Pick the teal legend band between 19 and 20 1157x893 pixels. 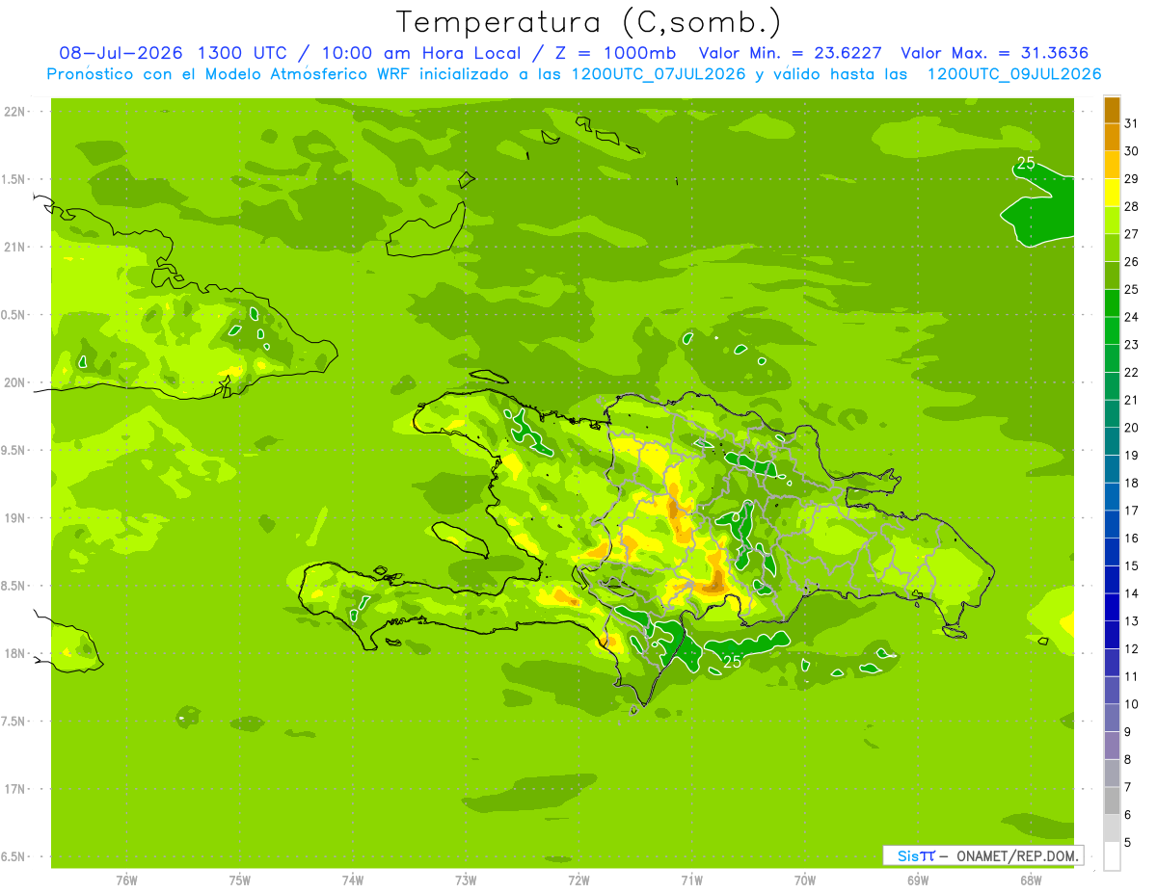pyautogui.click(x=1112, y=441)
